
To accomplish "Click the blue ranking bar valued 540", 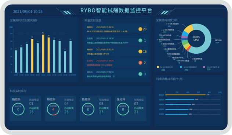I will tap(180, 100).
